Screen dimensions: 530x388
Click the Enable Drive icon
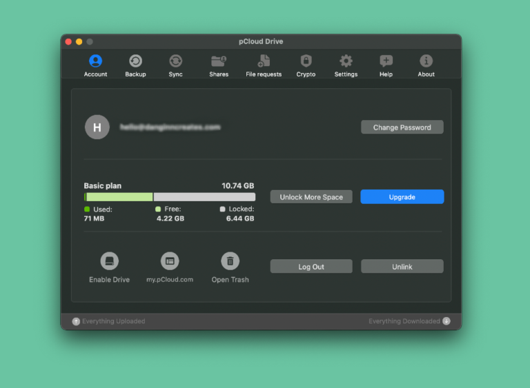(x=109, y=261)
